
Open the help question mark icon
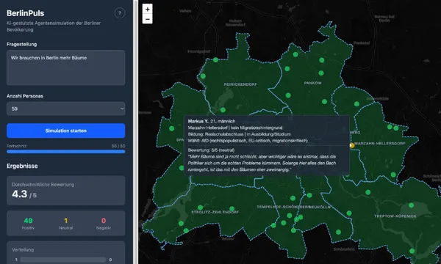(x=120, y=13)
